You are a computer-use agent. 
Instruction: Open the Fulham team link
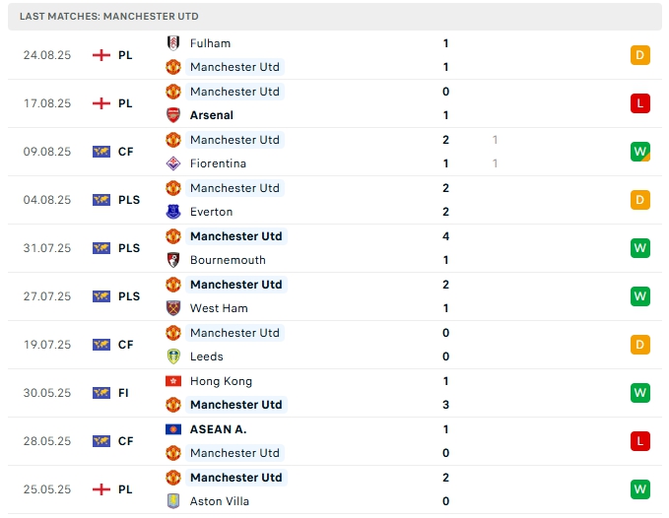click(x=210, y=43)
